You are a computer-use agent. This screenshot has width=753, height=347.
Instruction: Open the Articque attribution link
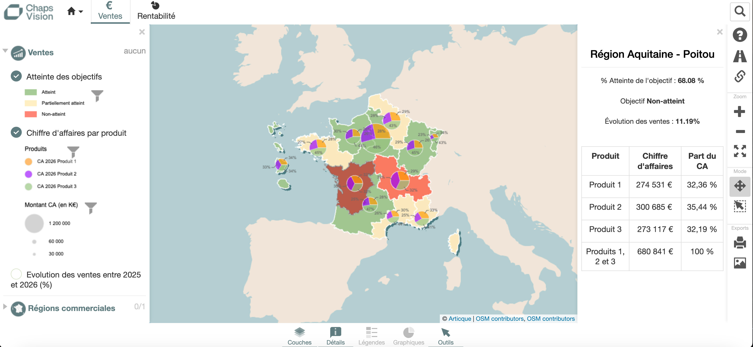460,319
